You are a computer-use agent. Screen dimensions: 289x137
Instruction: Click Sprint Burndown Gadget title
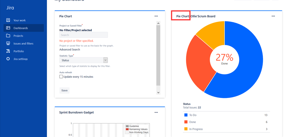point(76,112)
